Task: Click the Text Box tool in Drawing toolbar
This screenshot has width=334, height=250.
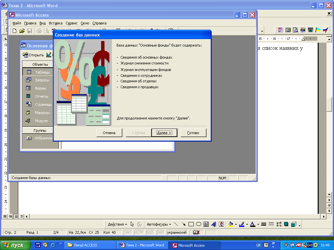Action: [206, 224]
